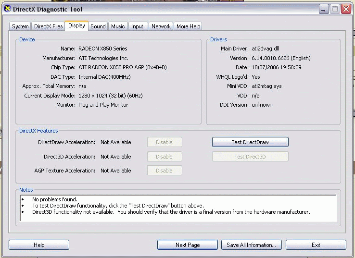This screenshot has width=355, height=258.
Task: Exit the DirectX Diagnostic Tool
Action: 316,245
